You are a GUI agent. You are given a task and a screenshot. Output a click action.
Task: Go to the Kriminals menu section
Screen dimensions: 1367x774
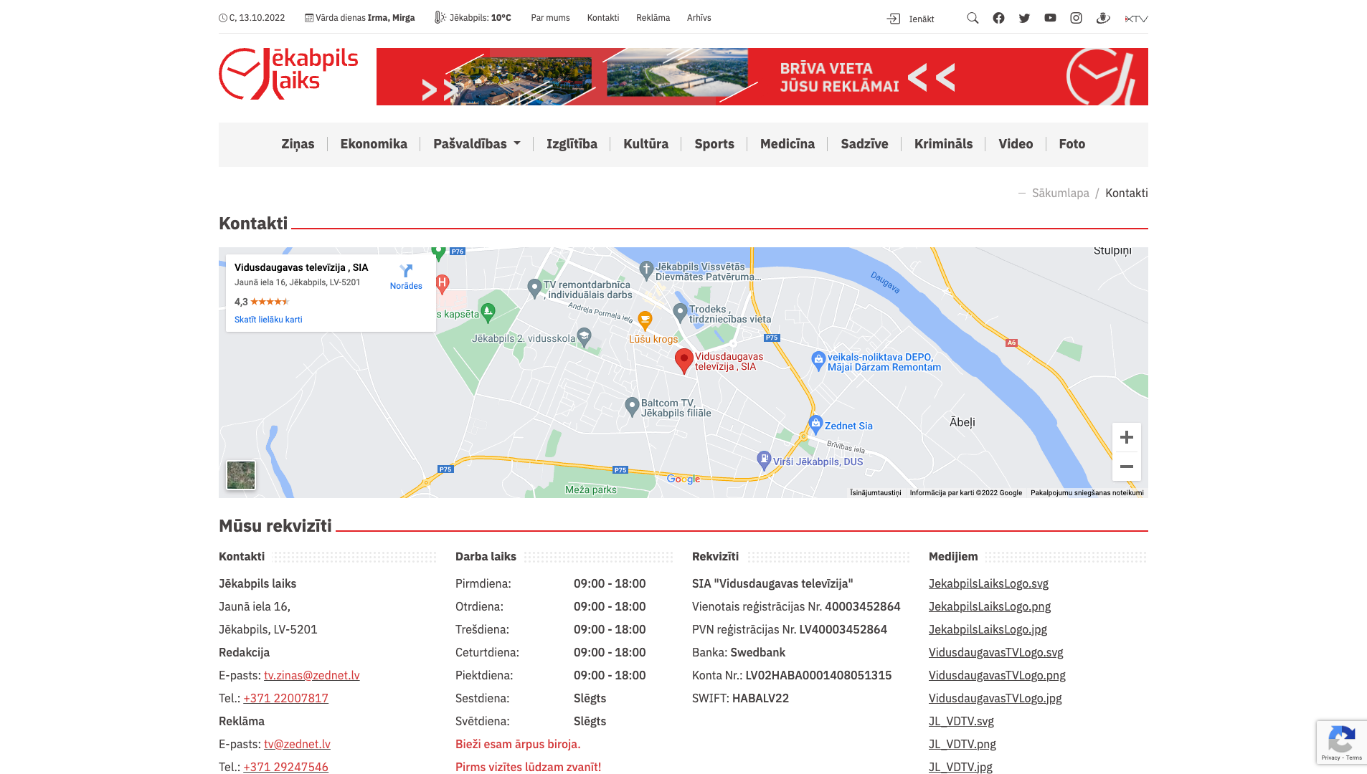pyautogui.click(x=943, y=144)
